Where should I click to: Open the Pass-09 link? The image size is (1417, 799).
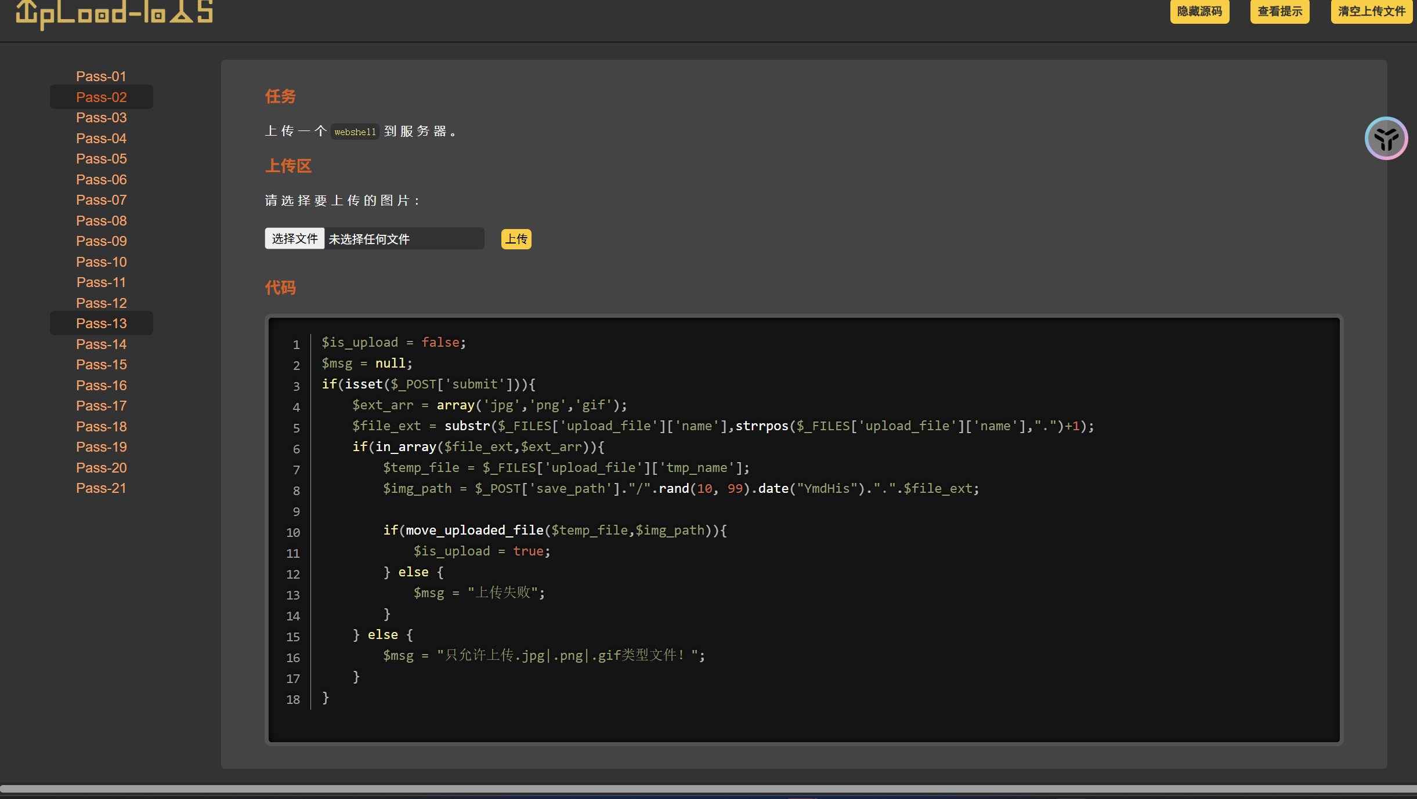(101, 241)
